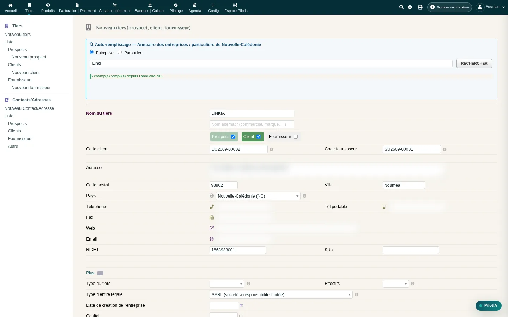
Task: Click the plus quick-add icon in top bar
Action: (x=410, y=7)
